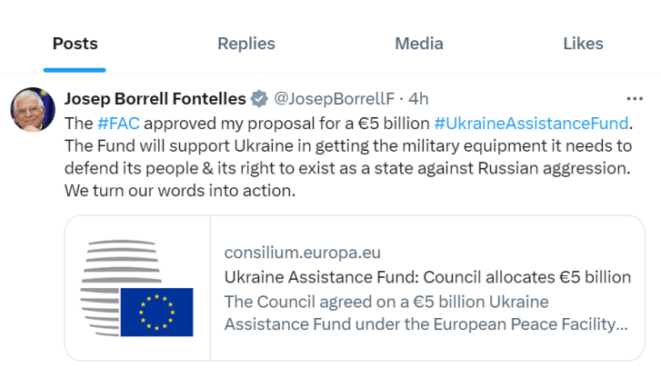Open the @JosepBorrellF handle link
Image resolution: width=661 pixels, height=368 pixels.
pos(335,98)
